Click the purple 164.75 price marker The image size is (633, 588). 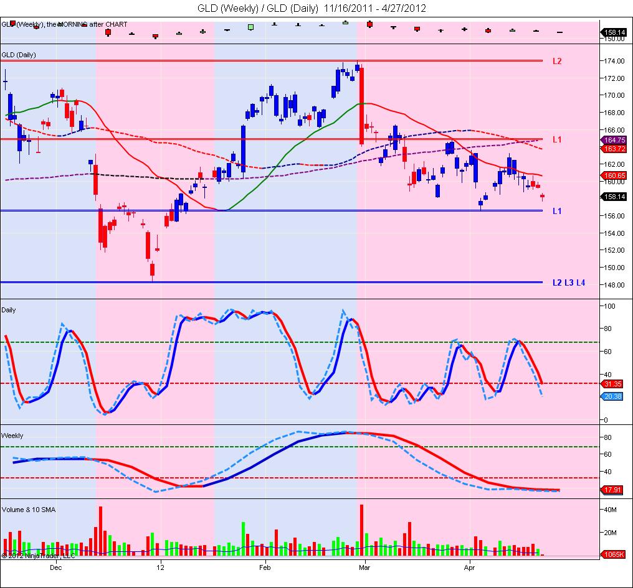click(614, 140)
